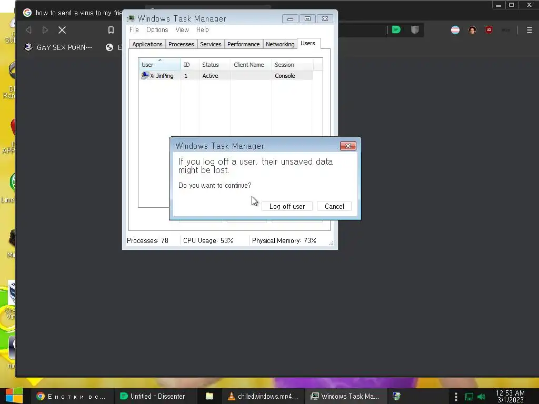Viewport: 539px width, 404px height.
Task: Switch to VLC chilledwindows.mp4 taskbar item
Action: pyautogui.click(x=263, y=397)
